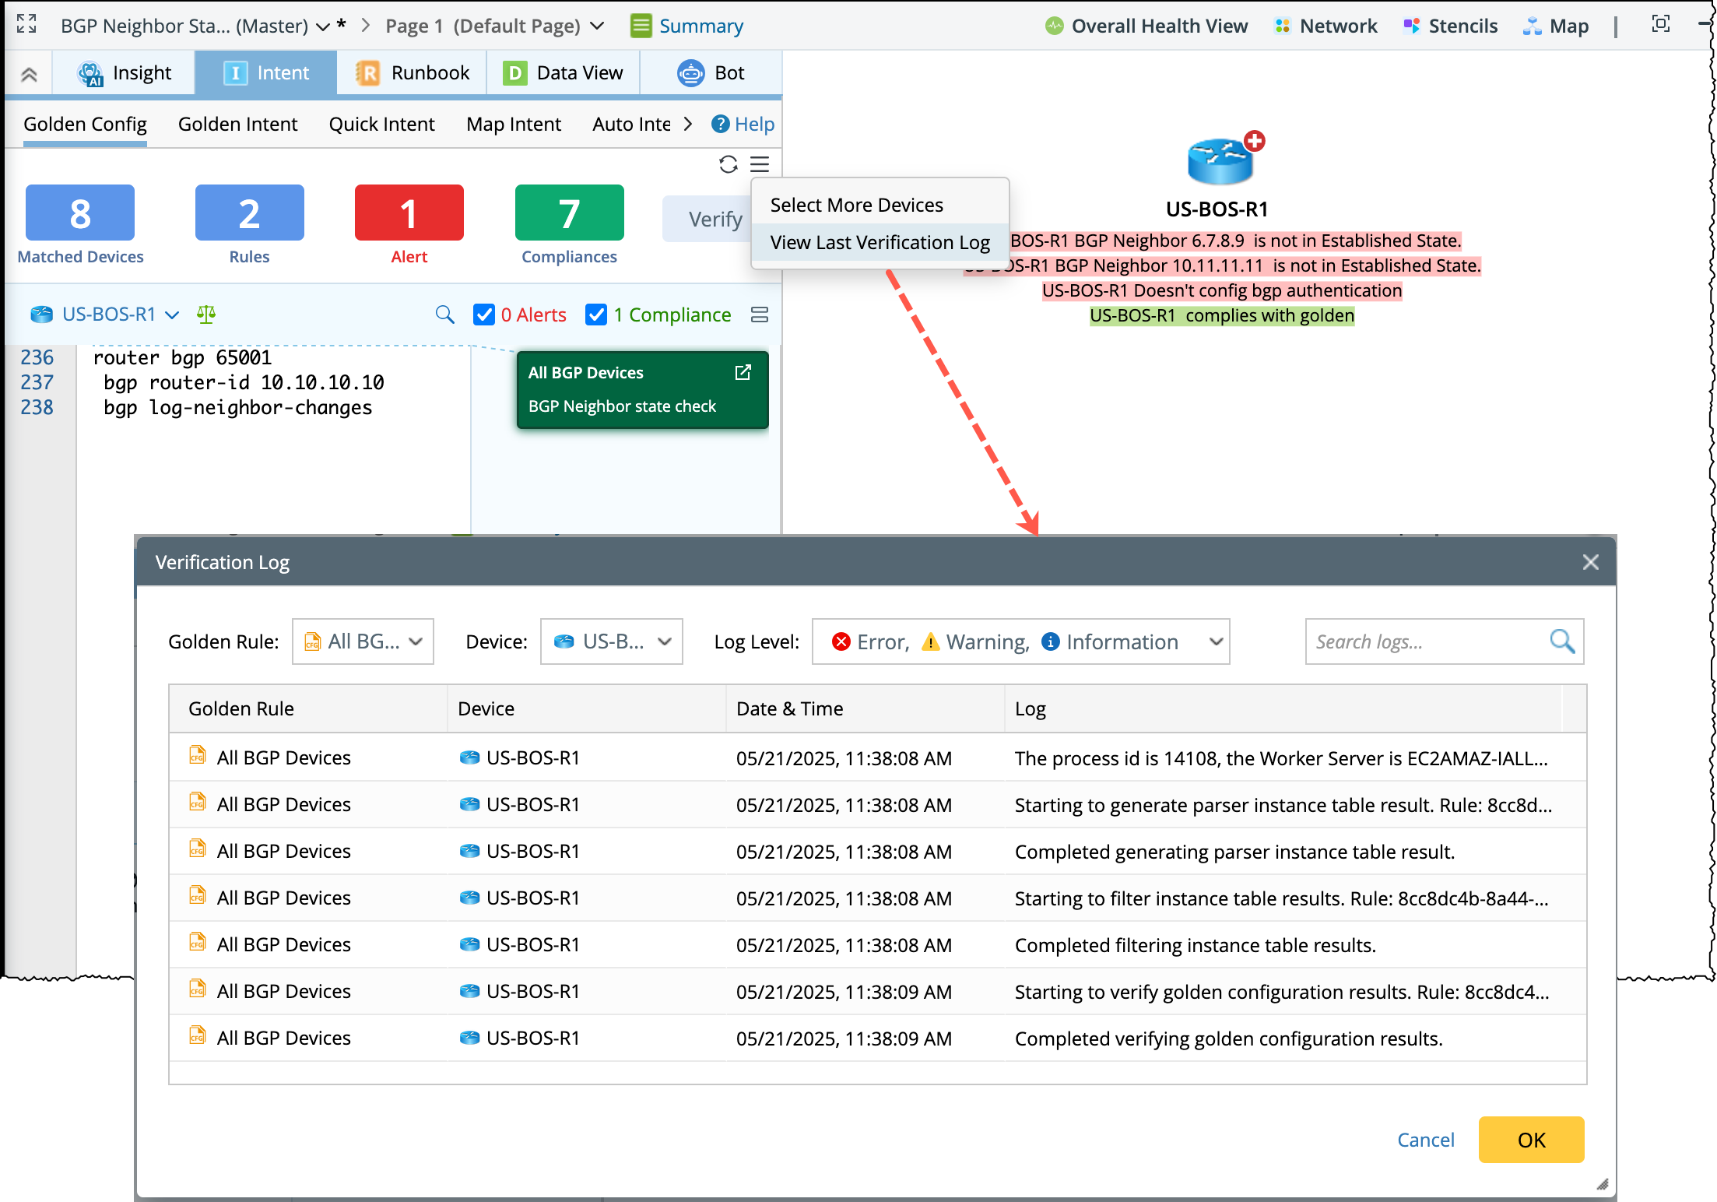This screenshot has height=1202, width=1717.
Task: Click the Cancel link in dialog
Action: click(1425, 1140)
